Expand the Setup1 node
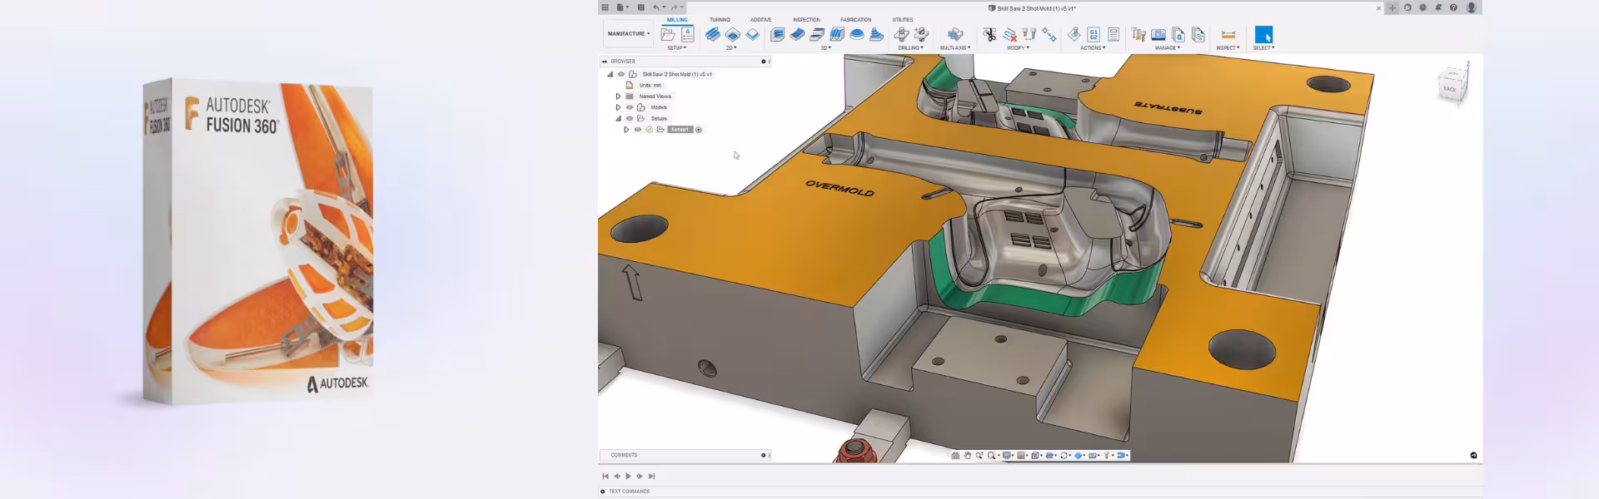Viewport: 1599px width, 499px height. [x=626, y=130]
